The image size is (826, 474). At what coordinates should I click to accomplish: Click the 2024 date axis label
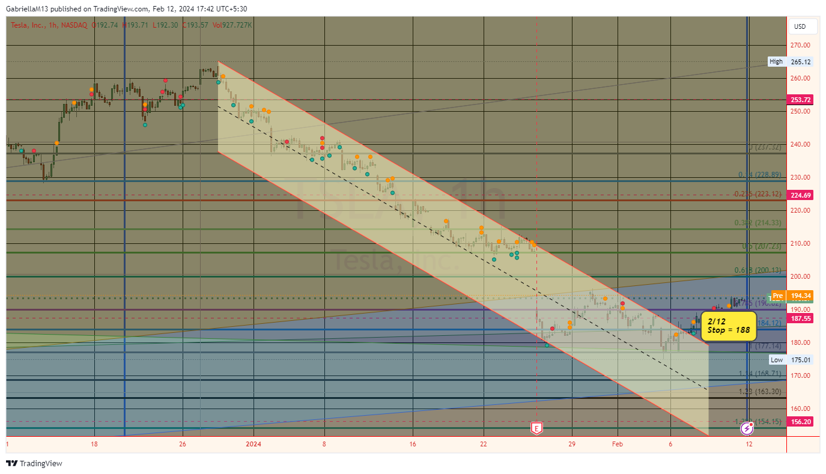tap(254, 445)
